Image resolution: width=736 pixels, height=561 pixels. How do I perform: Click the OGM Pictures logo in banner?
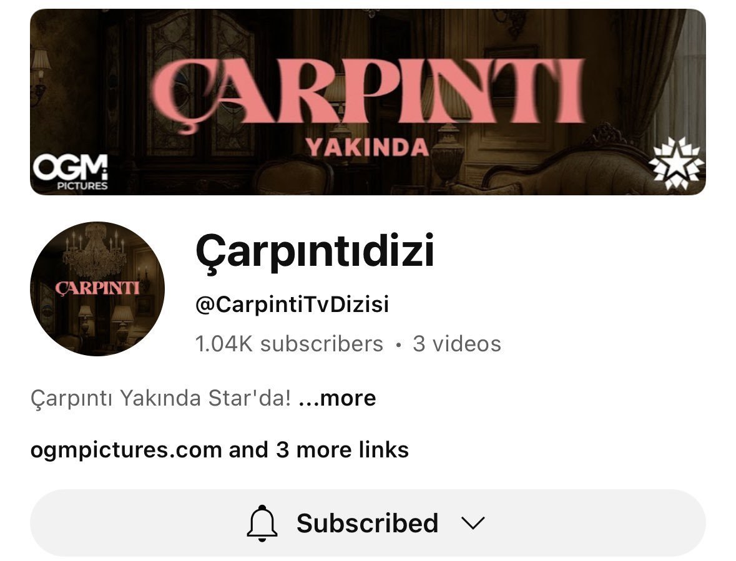point(71,172)
